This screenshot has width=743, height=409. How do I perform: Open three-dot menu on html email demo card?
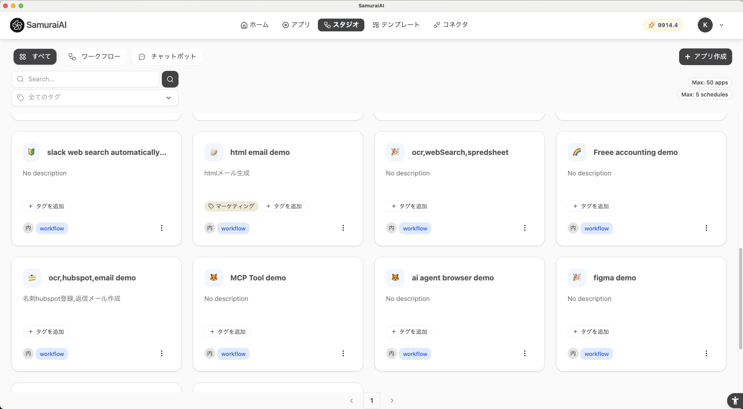pos(343,228)
